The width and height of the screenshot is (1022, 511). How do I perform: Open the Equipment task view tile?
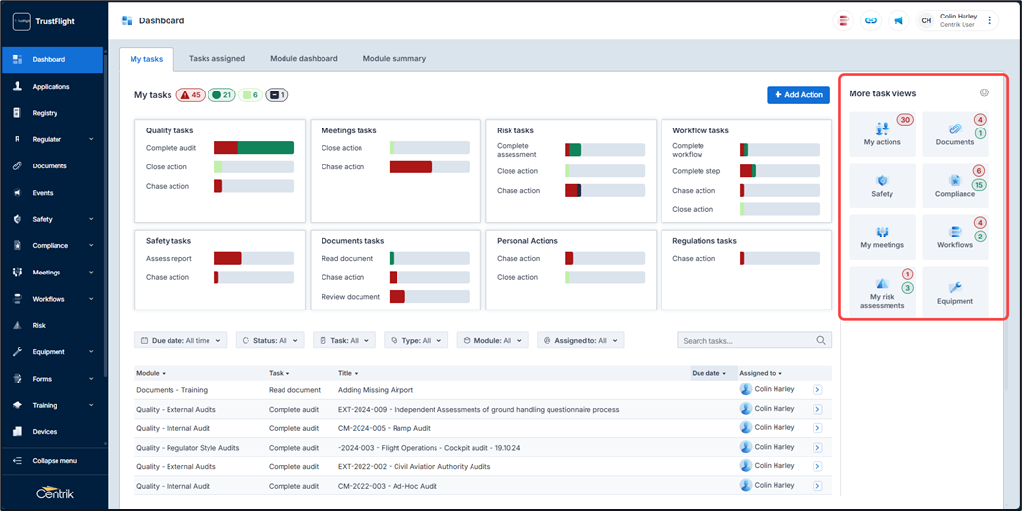pos(955,292)
